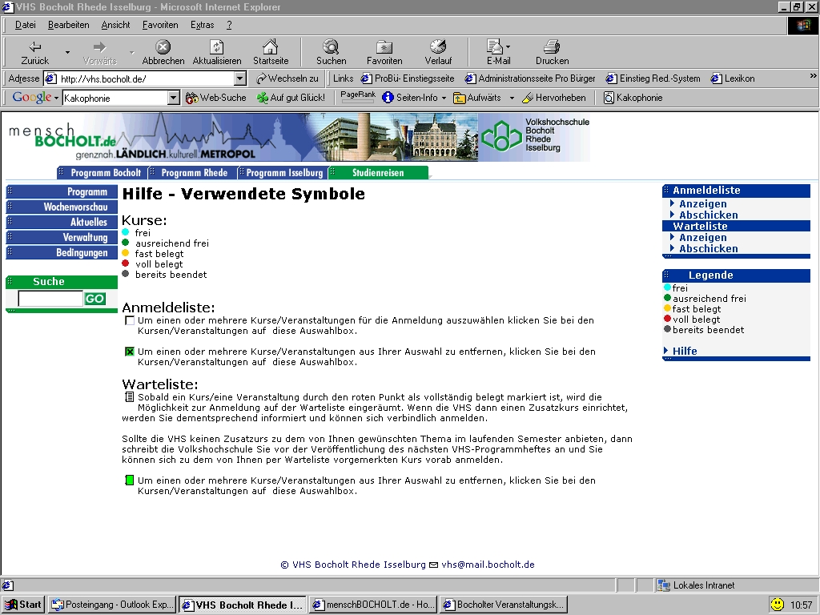
Task: Open the ? help menu
Action: [229, 25]
